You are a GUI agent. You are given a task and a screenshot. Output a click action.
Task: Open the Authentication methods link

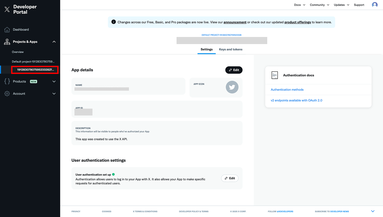[287, 90]
